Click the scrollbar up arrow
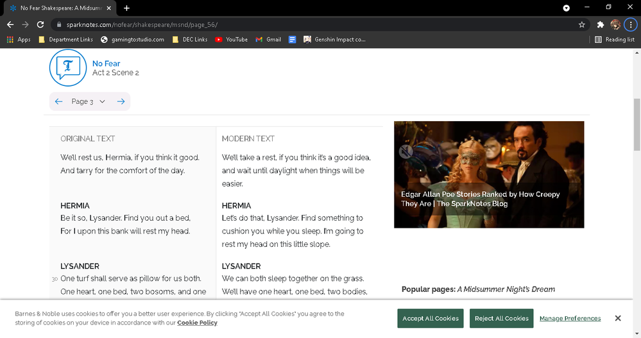 click(637, 53)
